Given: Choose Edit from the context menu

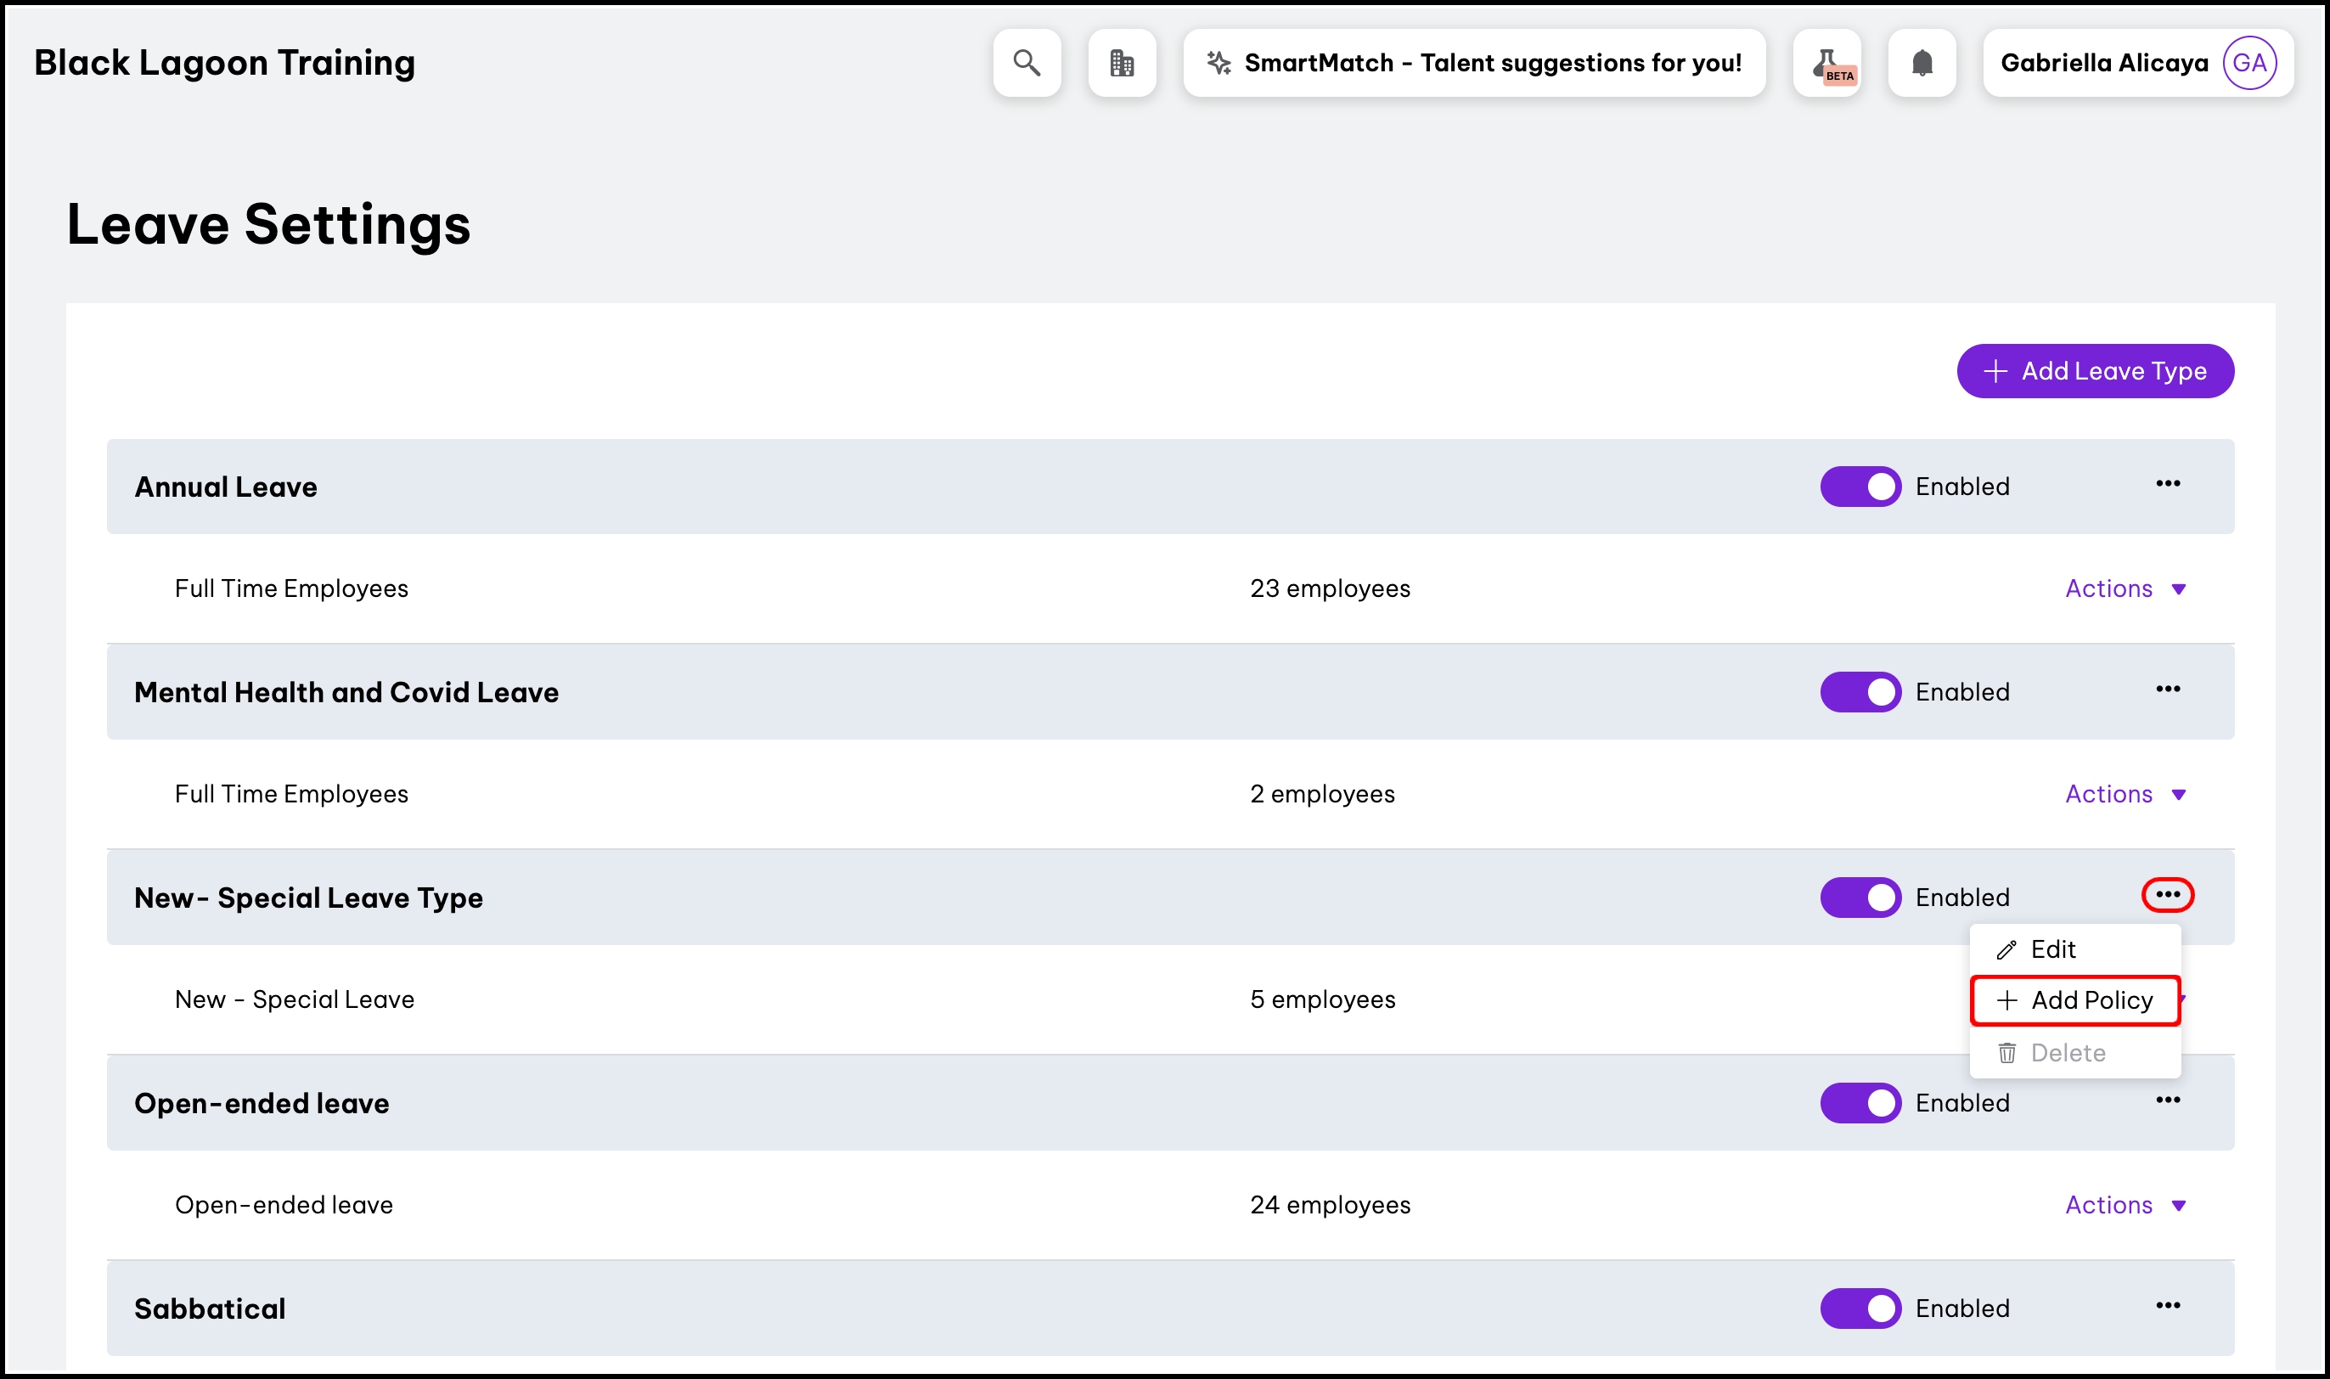Looking at the screenshot, I should click(2052, 949).
